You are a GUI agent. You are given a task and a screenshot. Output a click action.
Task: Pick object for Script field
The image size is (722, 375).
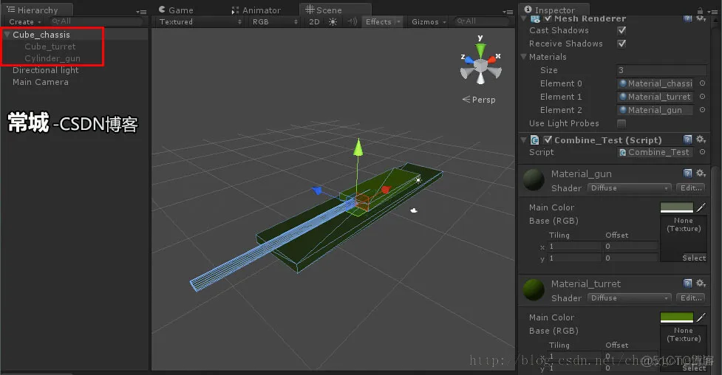pos(702,152)
